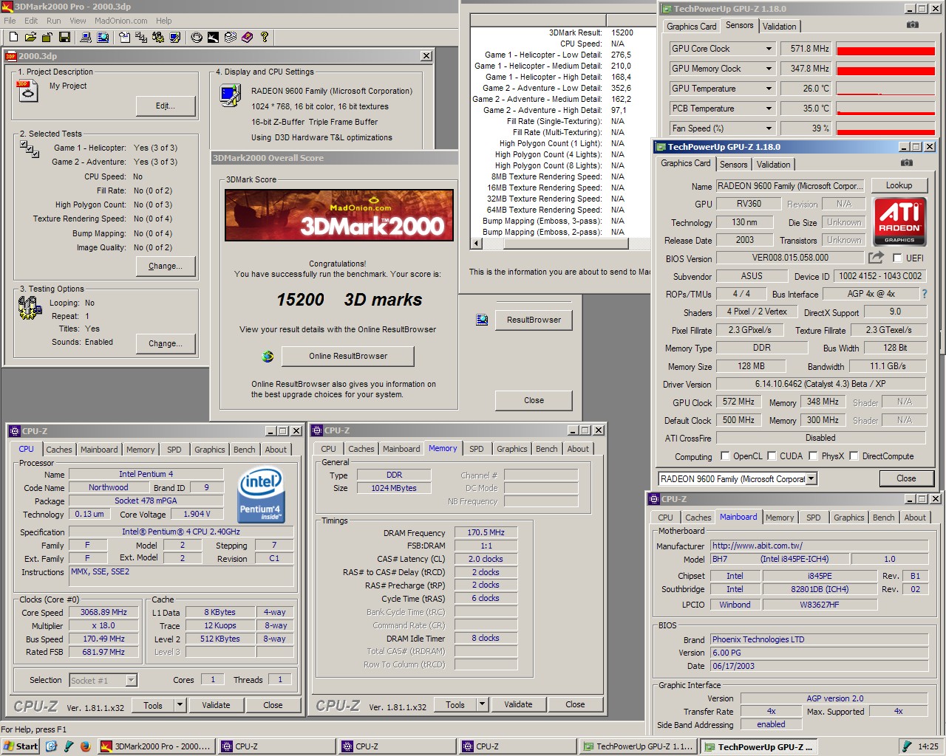Toggle the DirectCompute checkbox
Screen dimensions: 946x756
(854, 456)
